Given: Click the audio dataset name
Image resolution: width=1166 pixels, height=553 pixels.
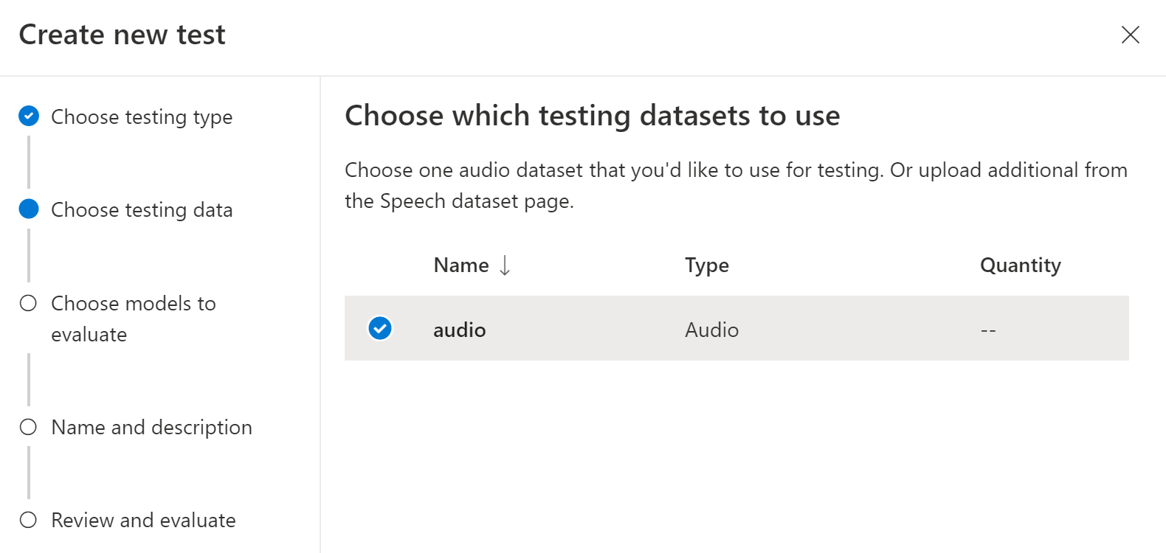Looking at the screenshot, I should point(459,330).
